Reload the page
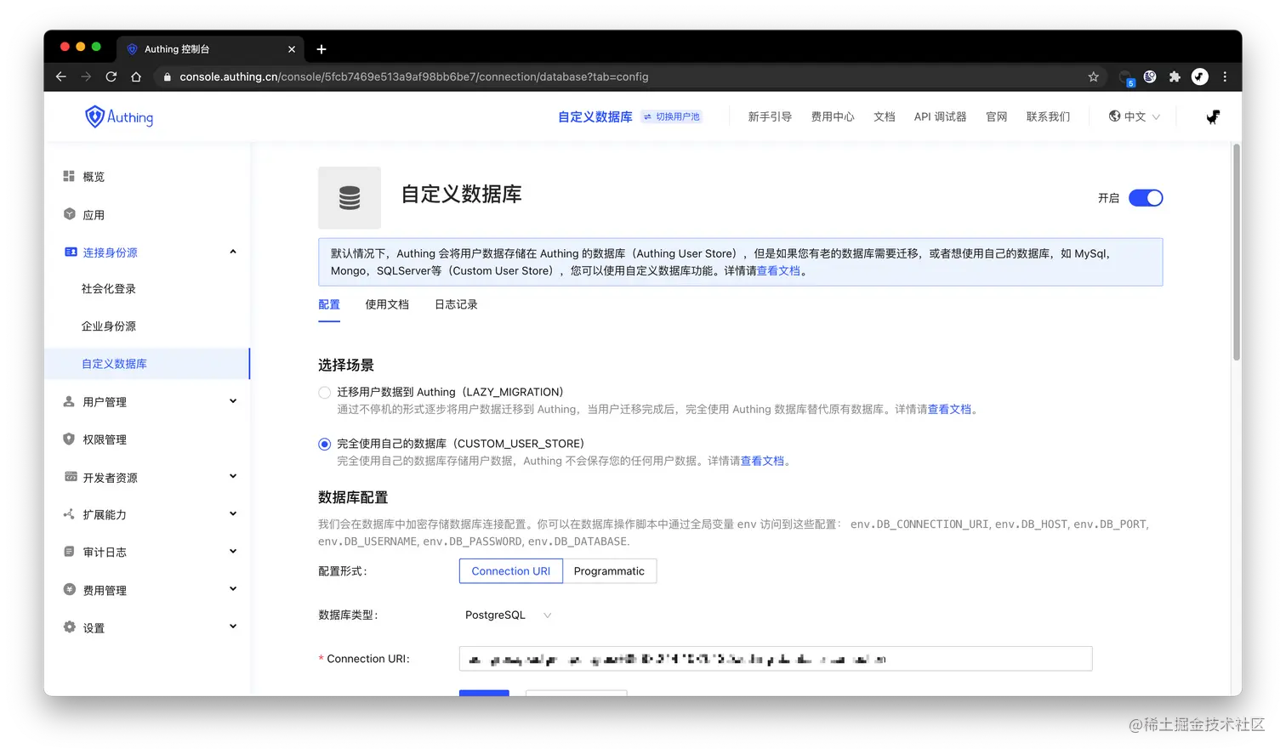 coord(111,77)
